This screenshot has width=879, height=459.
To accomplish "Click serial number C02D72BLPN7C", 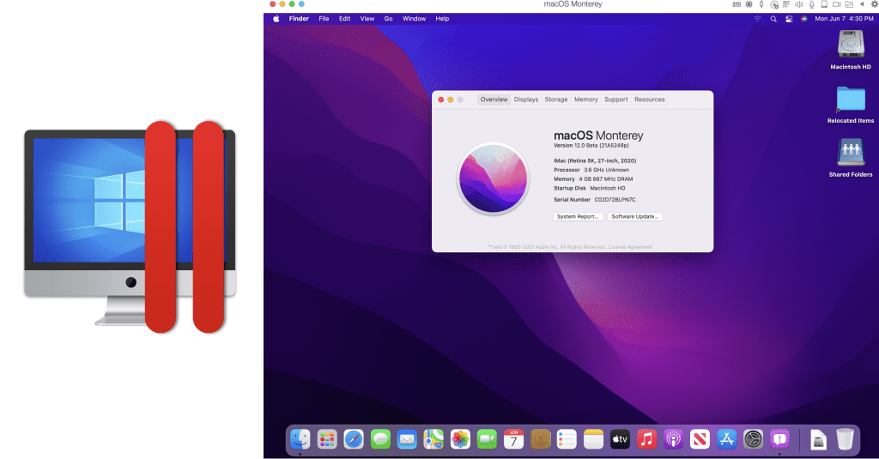I will point(615,200).
